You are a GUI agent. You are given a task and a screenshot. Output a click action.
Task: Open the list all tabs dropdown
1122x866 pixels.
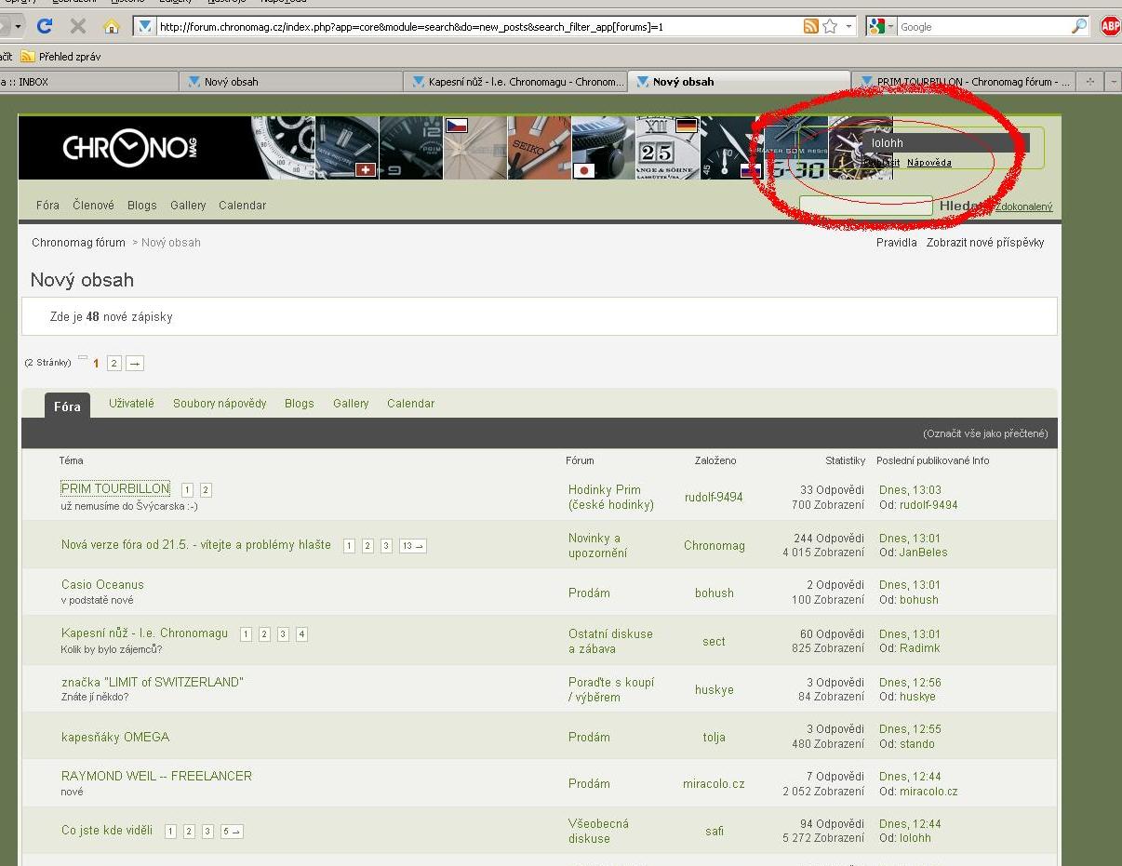1113,82
